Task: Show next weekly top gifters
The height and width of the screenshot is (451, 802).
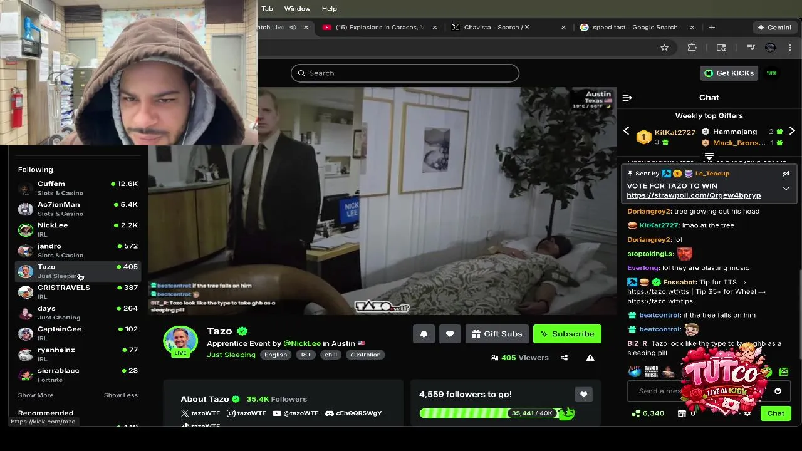Action: coord(792,131)
